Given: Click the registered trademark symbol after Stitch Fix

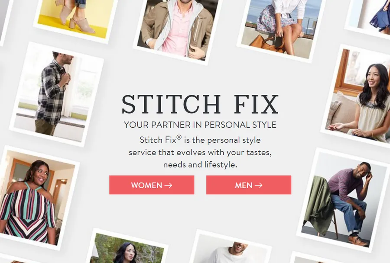Looking at the screenshot, I should (x=179, y=137).
